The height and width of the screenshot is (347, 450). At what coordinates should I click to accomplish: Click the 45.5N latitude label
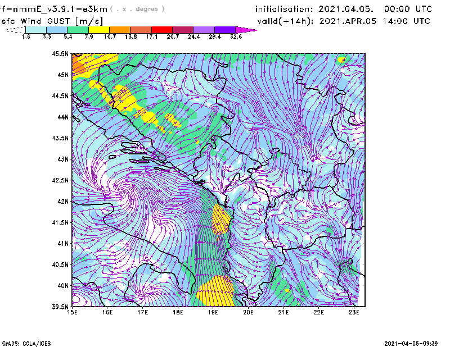[x=60, y=53]
